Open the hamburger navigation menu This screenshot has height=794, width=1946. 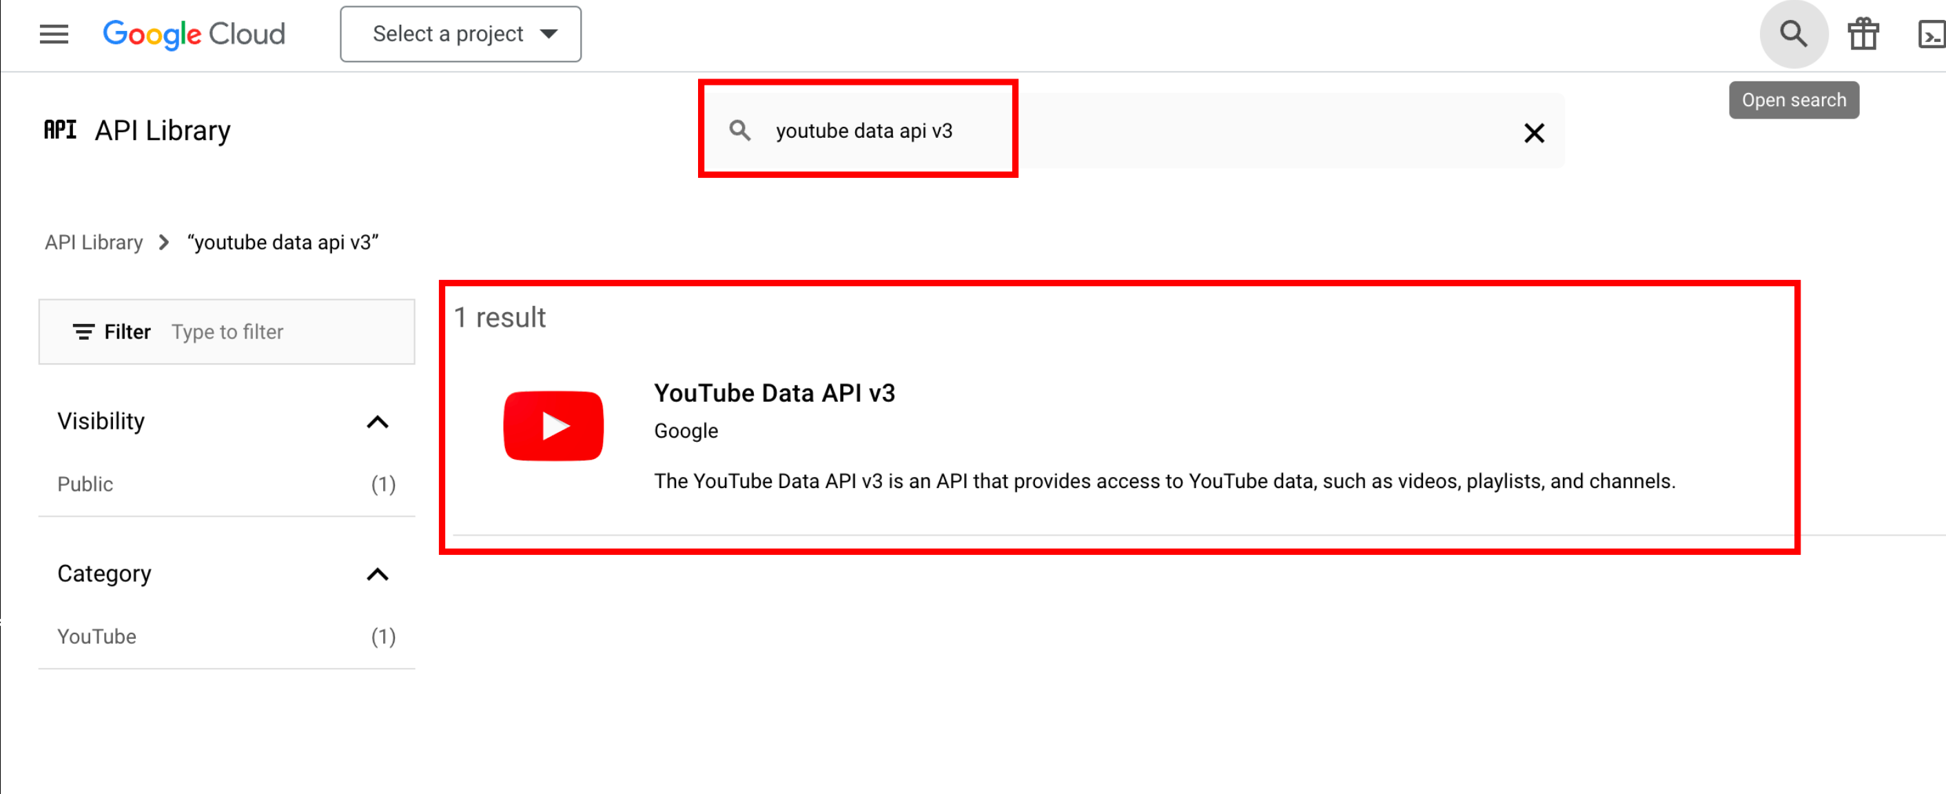[x=54, y=34]
